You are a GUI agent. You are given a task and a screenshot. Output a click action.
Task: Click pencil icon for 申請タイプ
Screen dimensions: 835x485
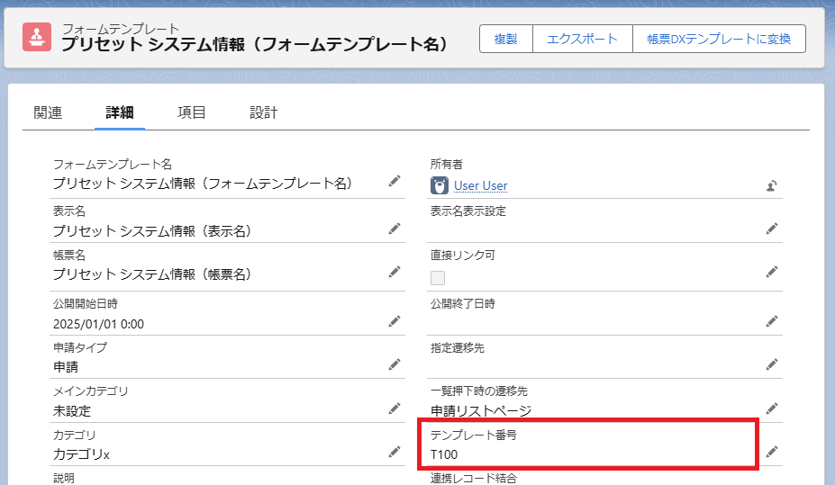395,364
